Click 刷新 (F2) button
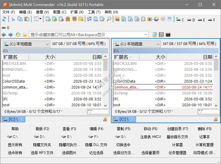This screenshot has height=164, width=221. click(x=42, y=129)
